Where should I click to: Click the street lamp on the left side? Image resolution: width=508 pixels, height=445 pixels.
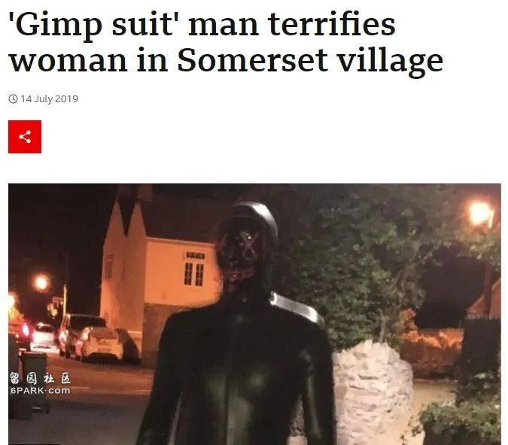pyautogui.click(x=41, y=283)
